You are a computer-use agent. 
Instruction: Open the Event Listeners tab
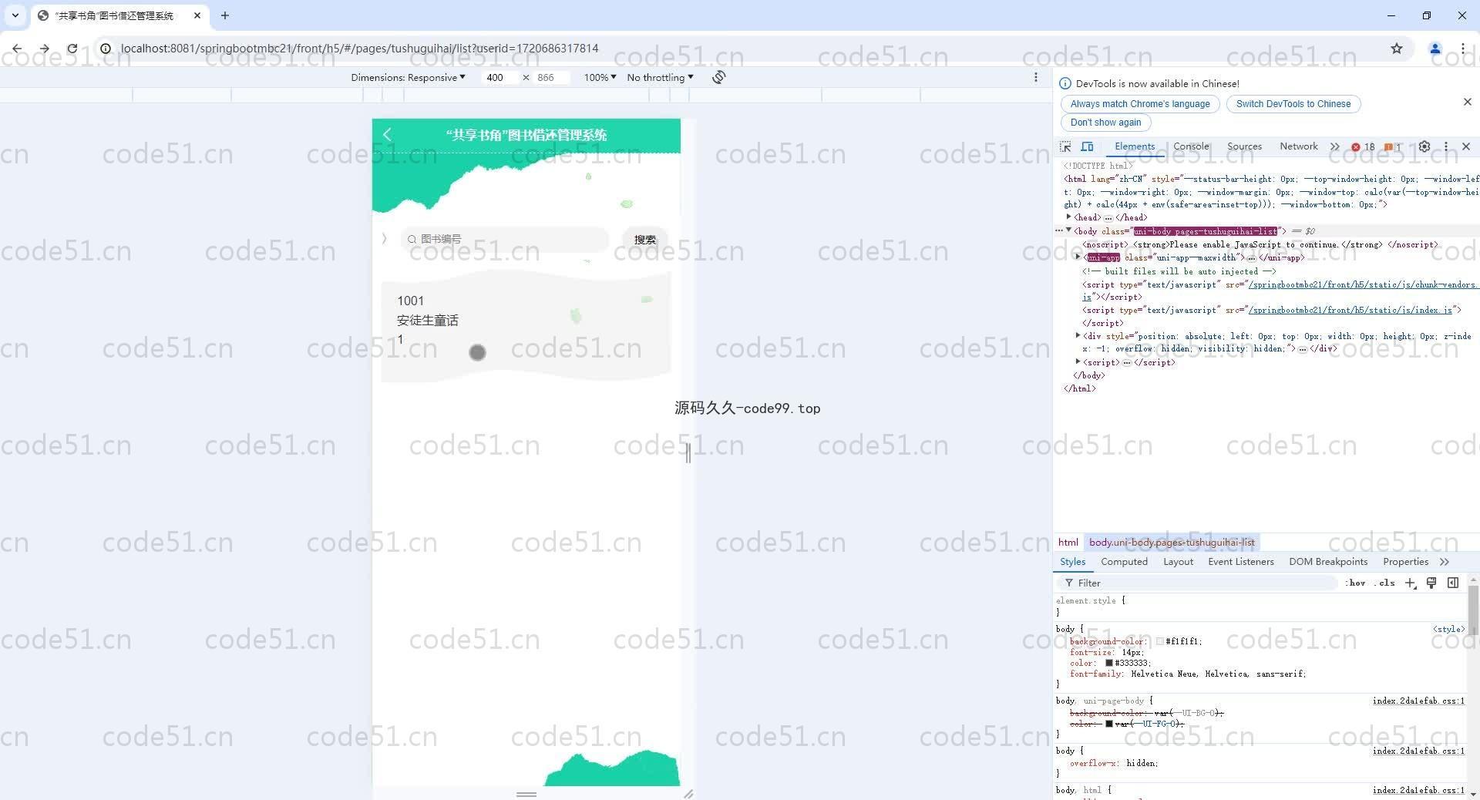click(1240, 562)
